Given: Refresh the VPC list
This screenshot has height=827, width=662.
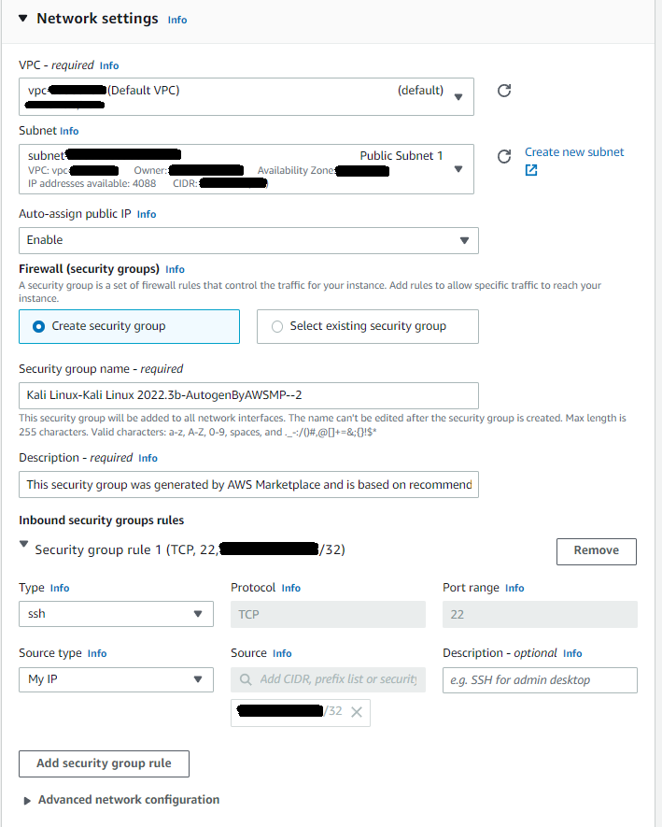Looking at the screenshot, I should point(504,91).
